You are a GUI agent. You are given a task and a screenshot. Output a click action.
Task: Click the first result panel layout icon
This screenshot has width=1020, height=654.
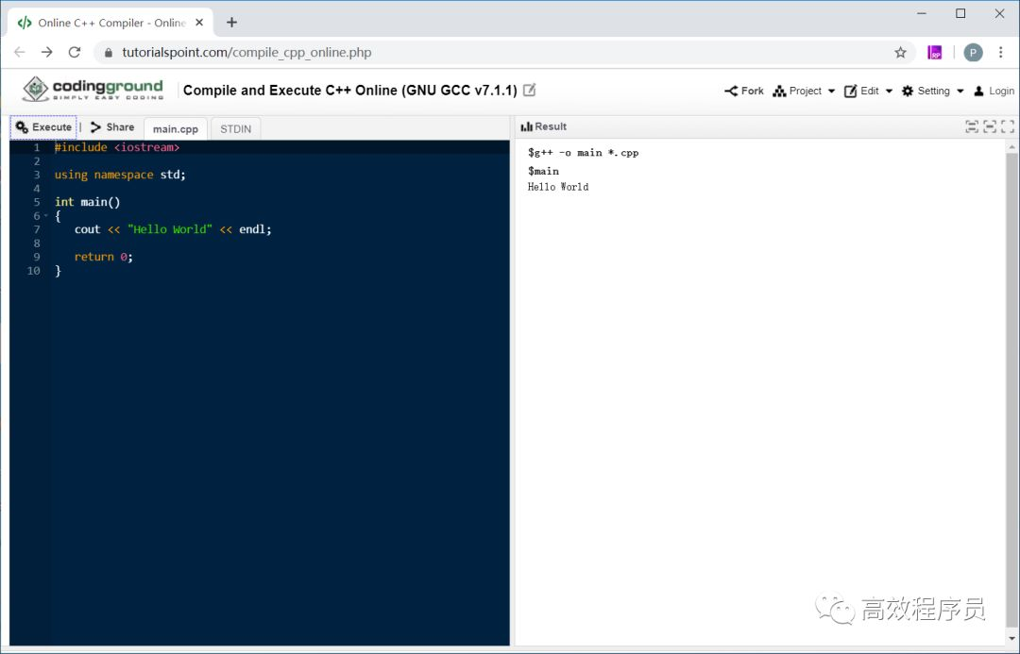(972, 126)
